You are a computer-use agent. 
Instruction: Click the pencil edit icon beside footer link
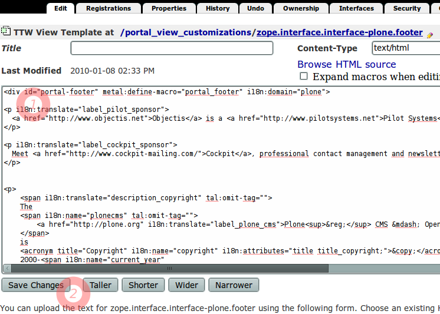tap(429, 34)
